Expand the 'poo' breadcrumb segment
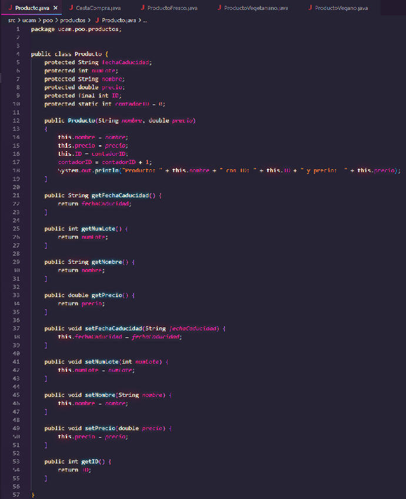 (x=48, y=20)
